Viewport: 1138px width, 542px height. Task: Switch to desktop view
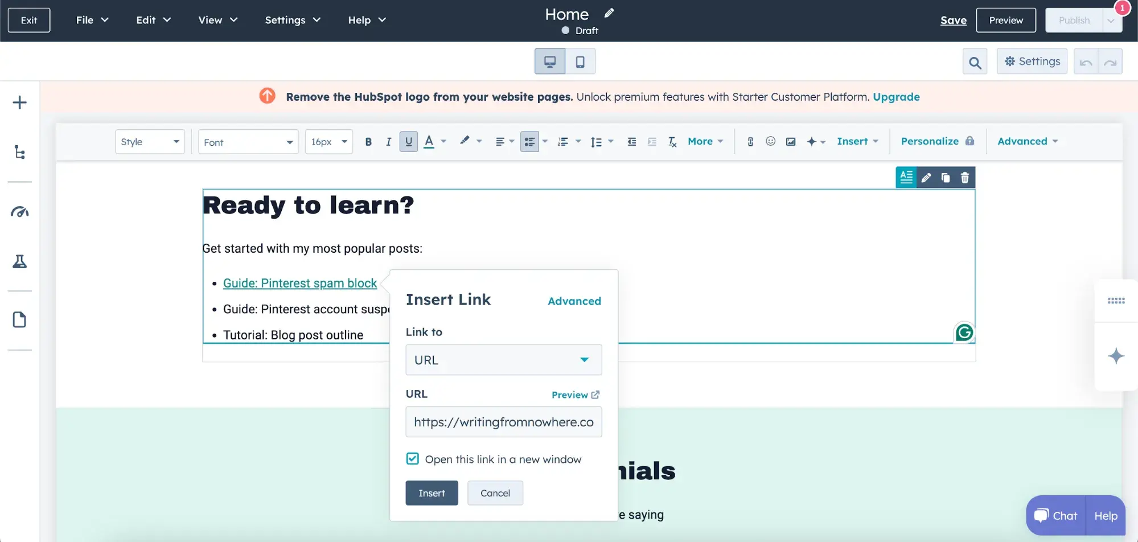[x=550, y=61]
